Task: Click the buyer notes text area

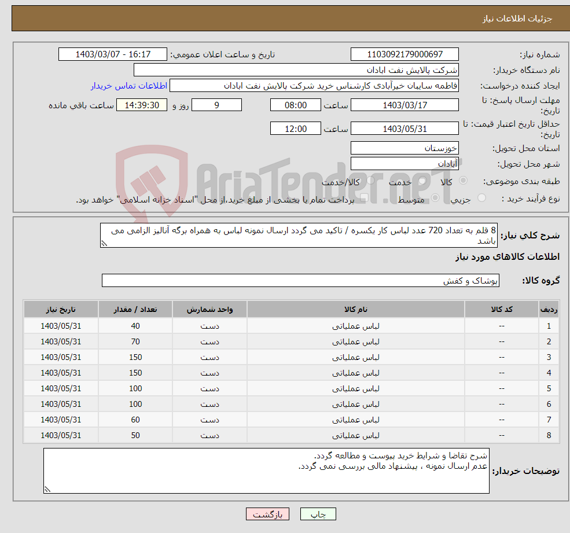Action: point(266,471)
